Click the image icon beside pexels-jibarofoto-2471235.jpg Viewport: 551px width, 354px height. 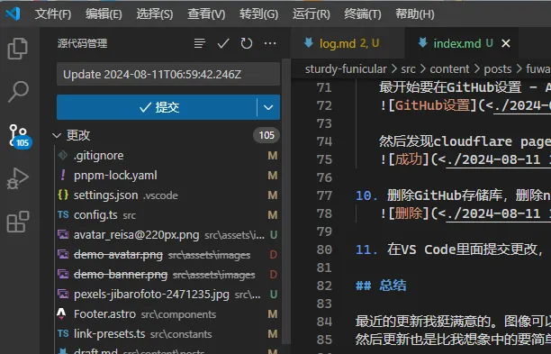coord(63,294)
